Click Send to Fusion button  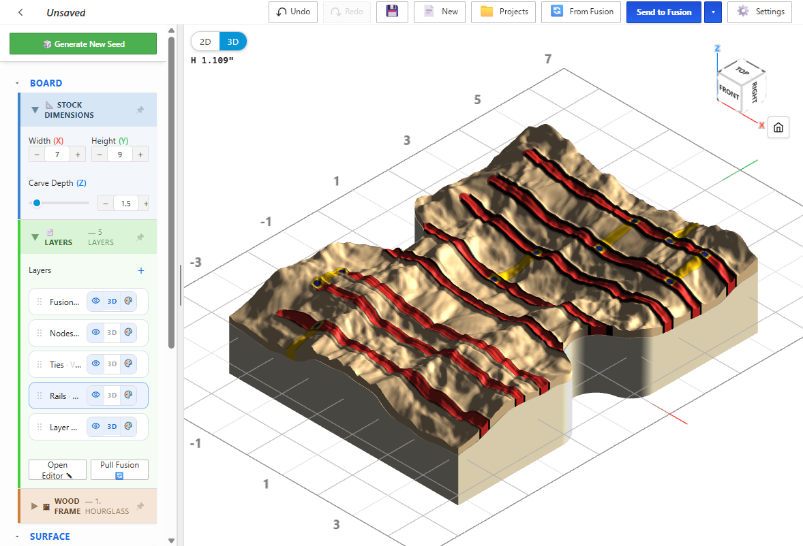[664, 12]
